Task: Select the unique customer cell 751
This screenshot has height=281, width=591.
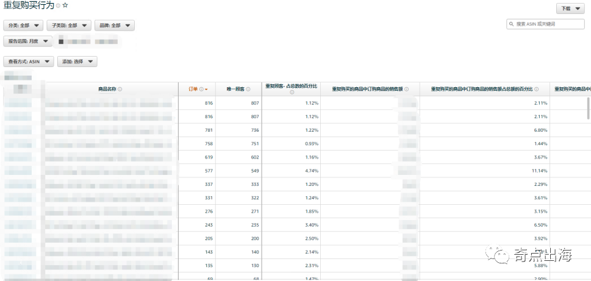Action: 255,143
